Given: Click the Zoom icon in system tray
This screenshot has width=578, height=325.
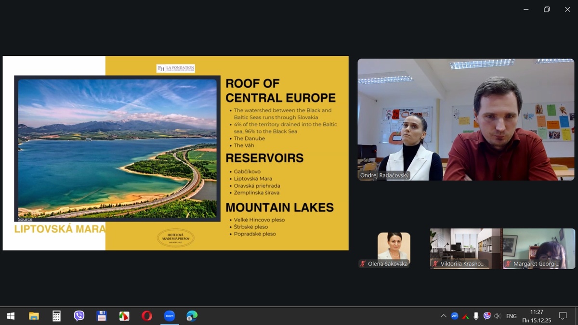Looking at the screenshot, I should pyautogui.click(x=454, y=316).
